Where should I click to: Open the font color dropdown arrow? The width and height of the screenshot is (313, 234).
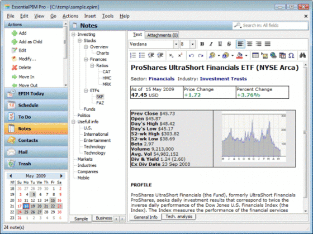click(246, 56)
